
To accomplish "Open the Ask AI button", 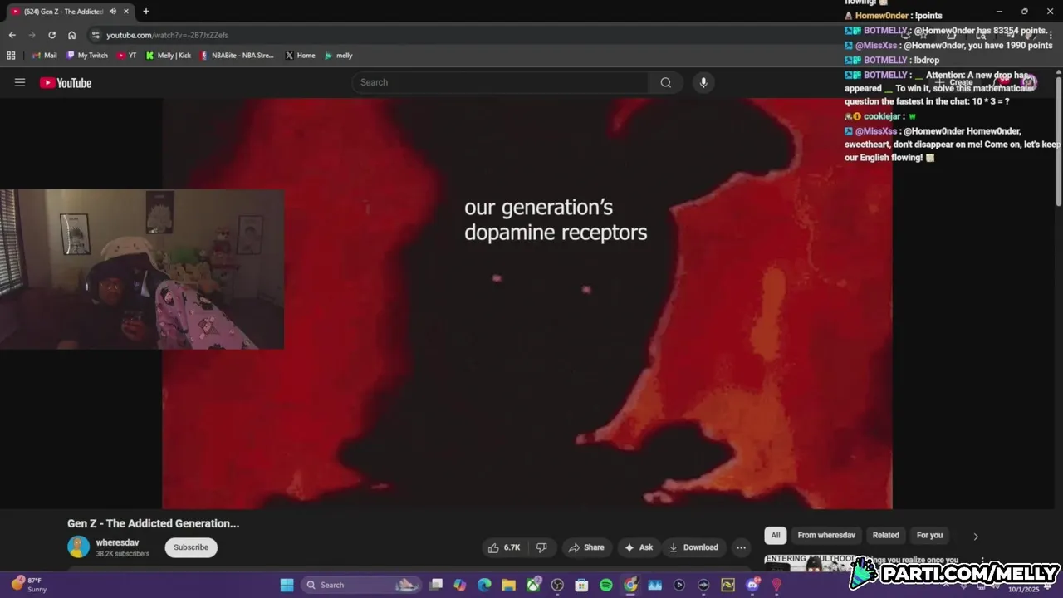I will coord(639,547).
